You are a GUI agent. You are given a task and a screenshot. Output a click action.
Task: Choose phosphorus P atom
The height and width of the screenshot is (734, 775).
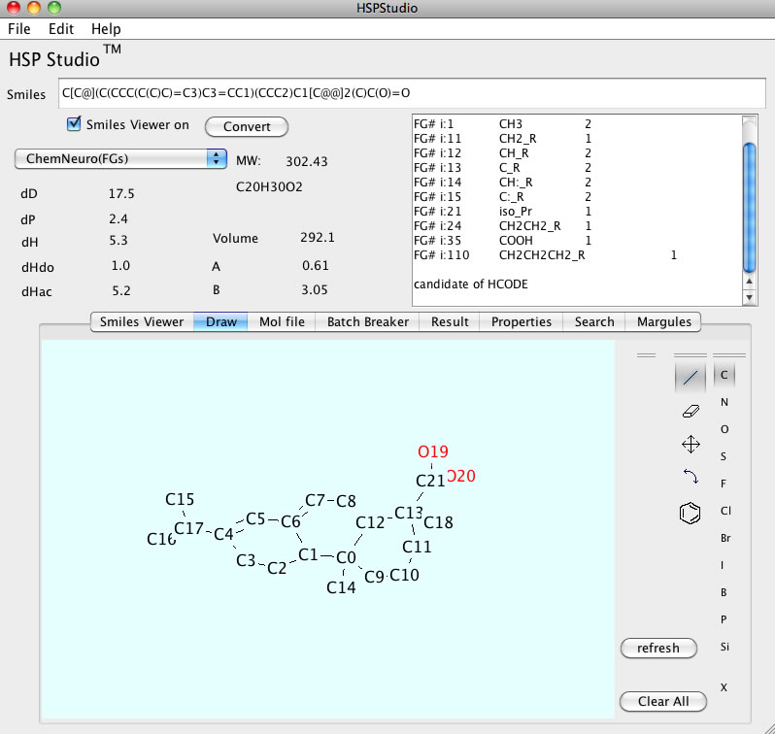point(724,619)
